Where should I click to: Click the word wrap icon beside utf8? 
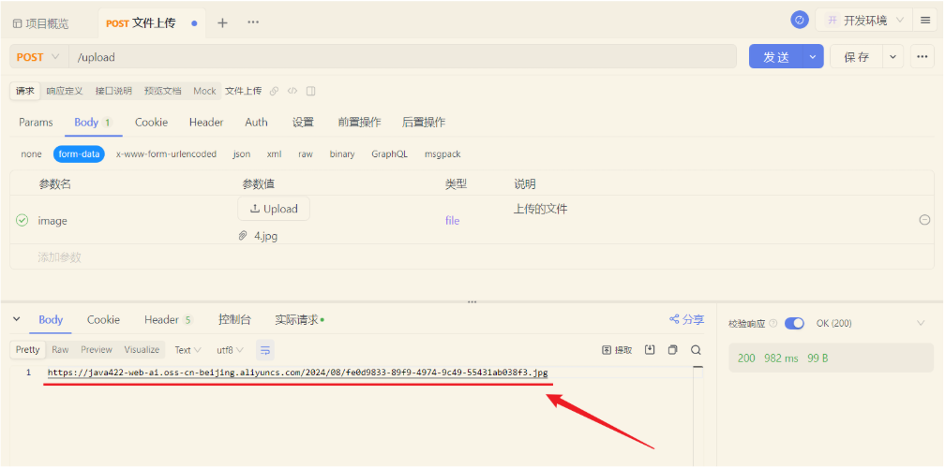click(x=265, y=350)
